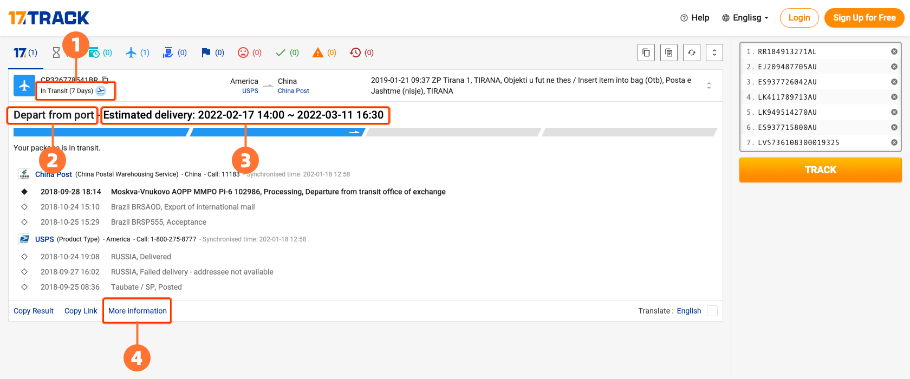This screenshot has height=379, width=910.
Task: Open the language selector dropdown
Action: 745,18
